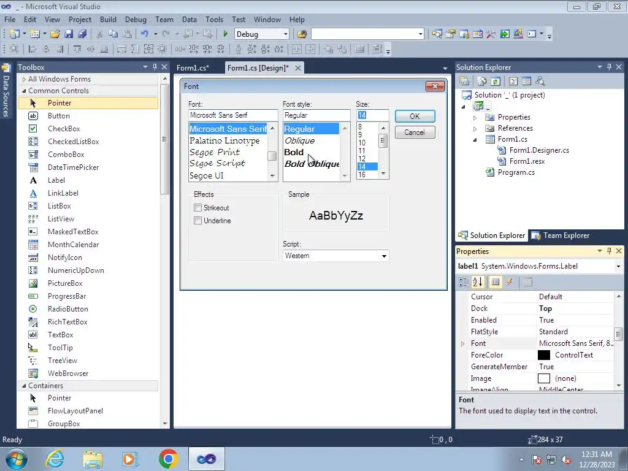Click the Size input field showing 14

click(x=372, y=115)
